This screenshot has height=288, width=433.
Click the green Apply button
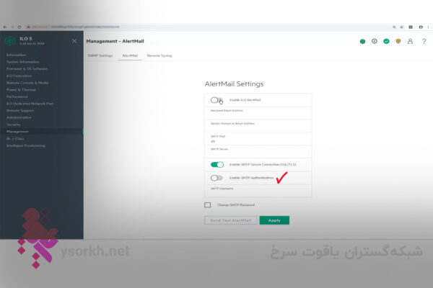(x=274, y=220)
